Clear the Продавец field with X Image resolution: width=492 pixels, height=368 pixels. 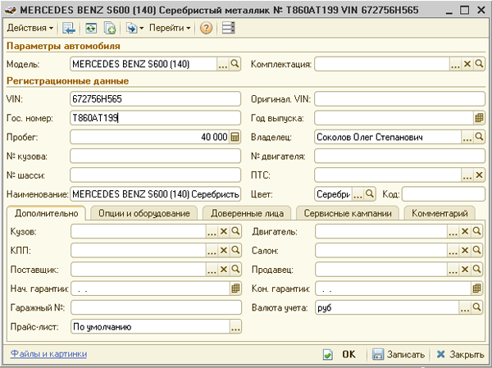(x=465, y=270)
